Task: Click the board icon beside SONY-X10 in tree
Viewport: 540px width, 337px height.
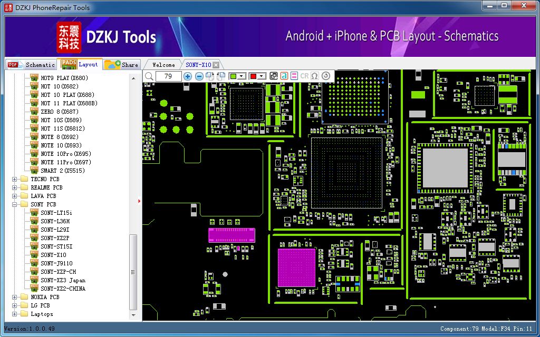Action: pyautogui.click(x=34, y=254)
